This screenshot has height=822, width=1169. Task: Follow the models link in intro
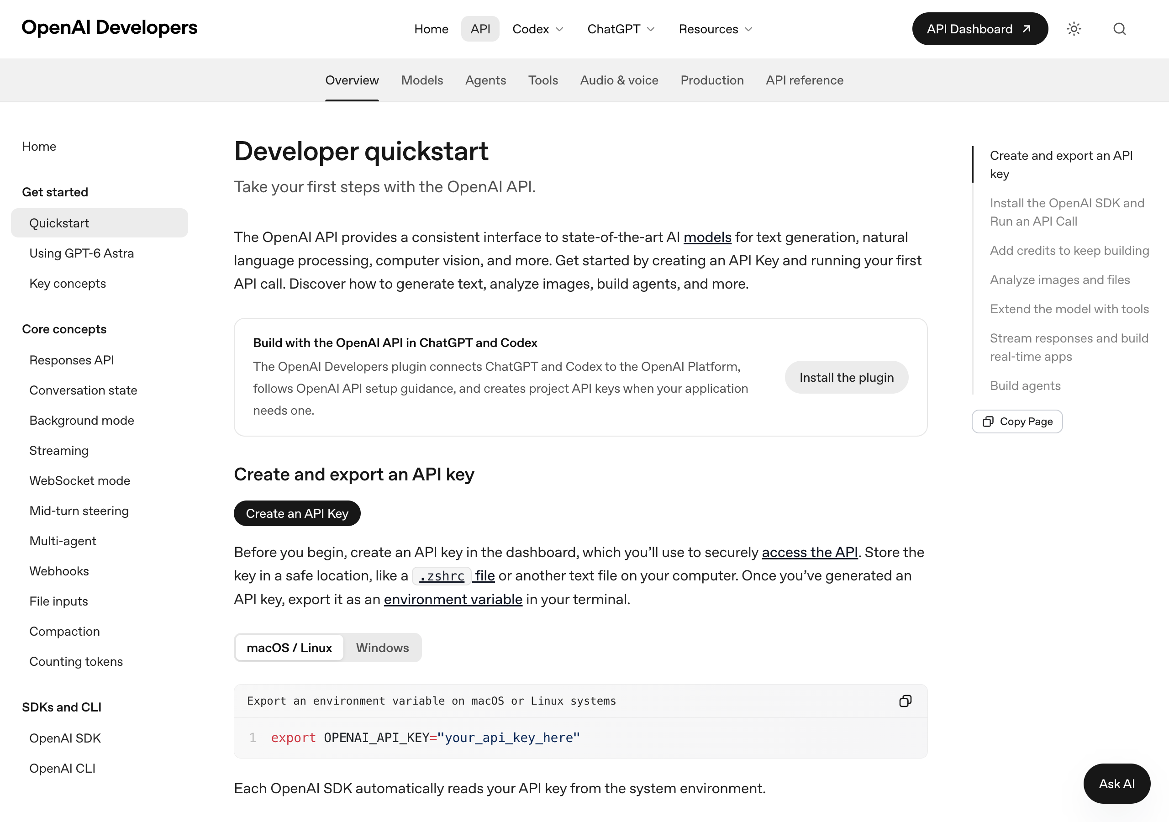coord(707,237)
